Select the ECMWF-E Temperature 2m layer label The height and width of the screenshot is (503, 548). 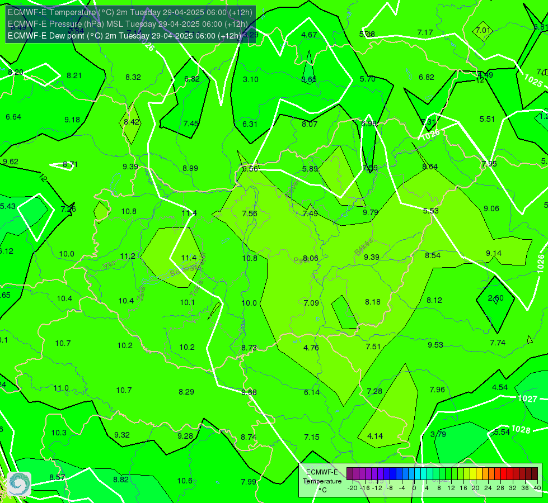click(130, 12)
